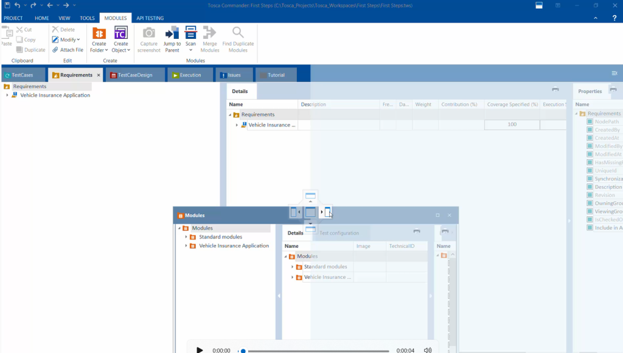Open panel options at tab bar right
The height and width of the screenshot is (353, 623).
tap(614, 73)
